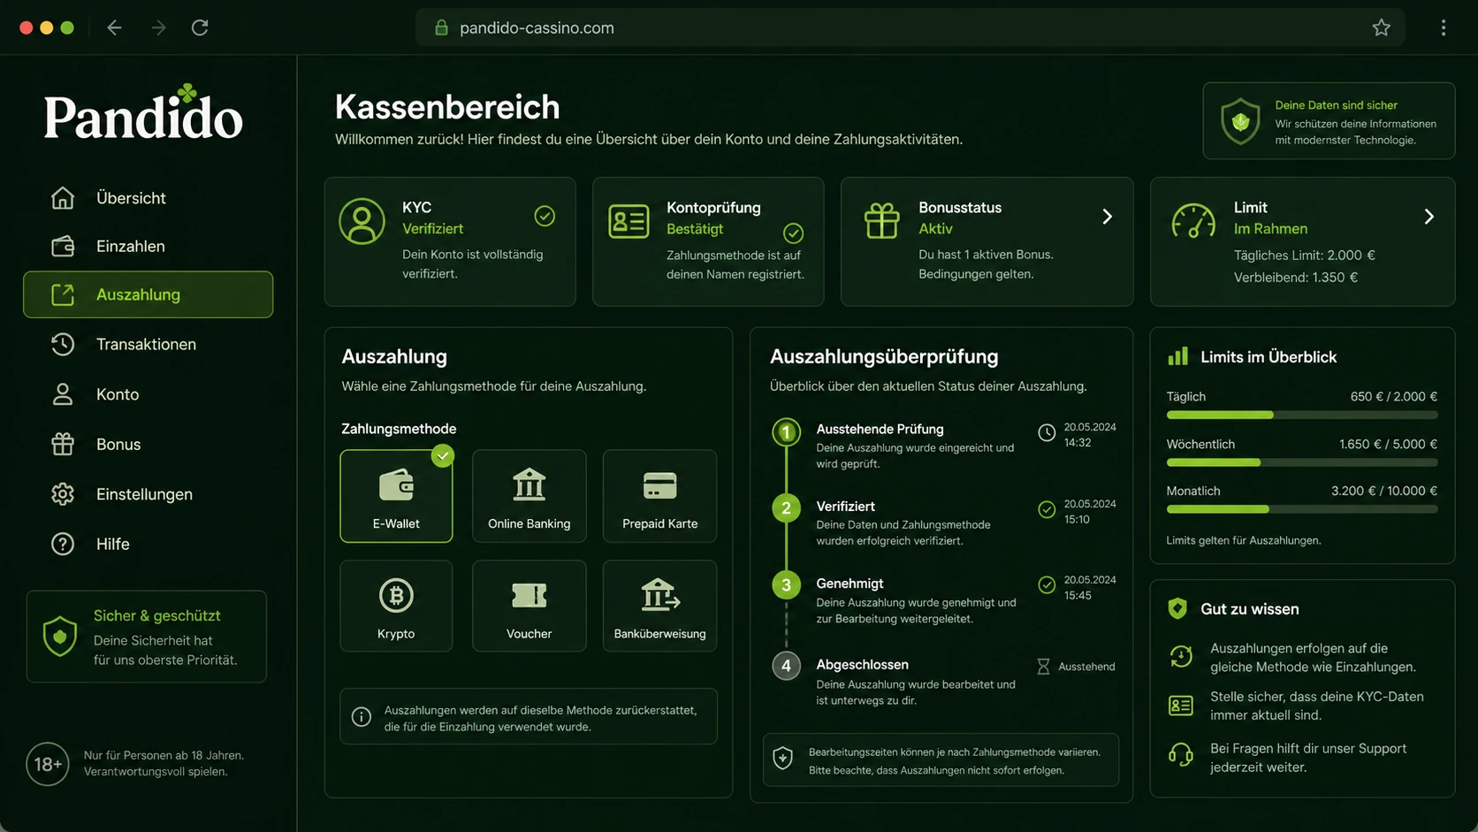Click the 'Verbleibend: 1.350 €' text

point(1296,278)
